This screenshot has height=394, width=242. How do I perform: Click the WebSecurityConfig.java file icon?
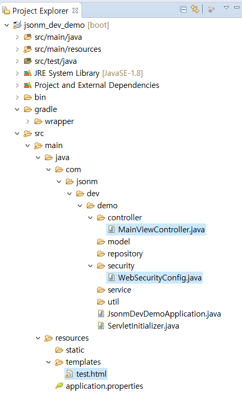pyautogui.click(x=111, y=278)
